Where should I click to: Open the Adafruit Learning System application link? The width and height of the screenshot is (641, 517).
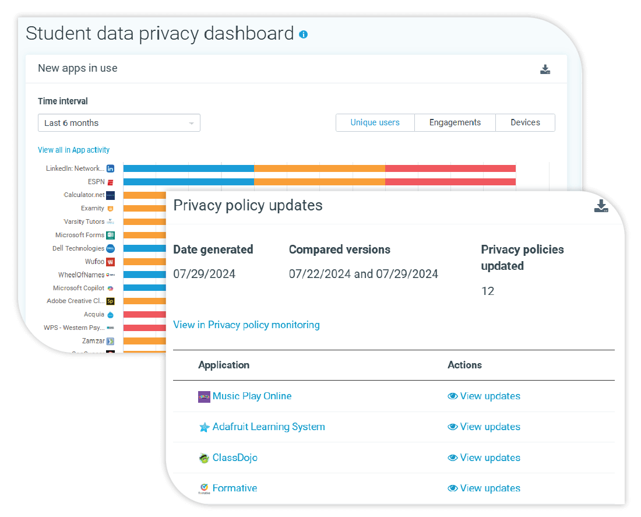coord(269,427)
